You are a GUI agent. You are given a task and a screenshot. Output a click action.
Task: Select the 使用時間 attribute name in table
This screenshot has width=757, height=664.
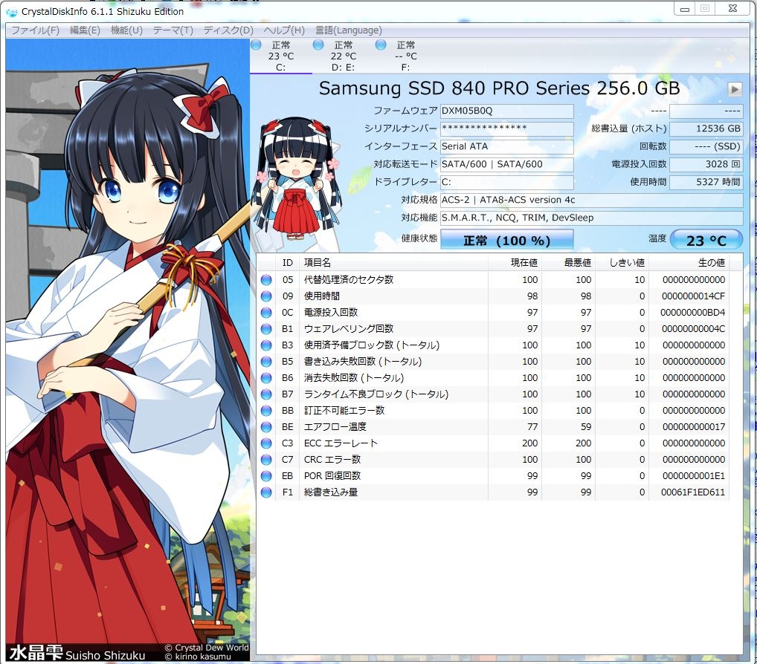pyautogui.click(x=321, y=296)
